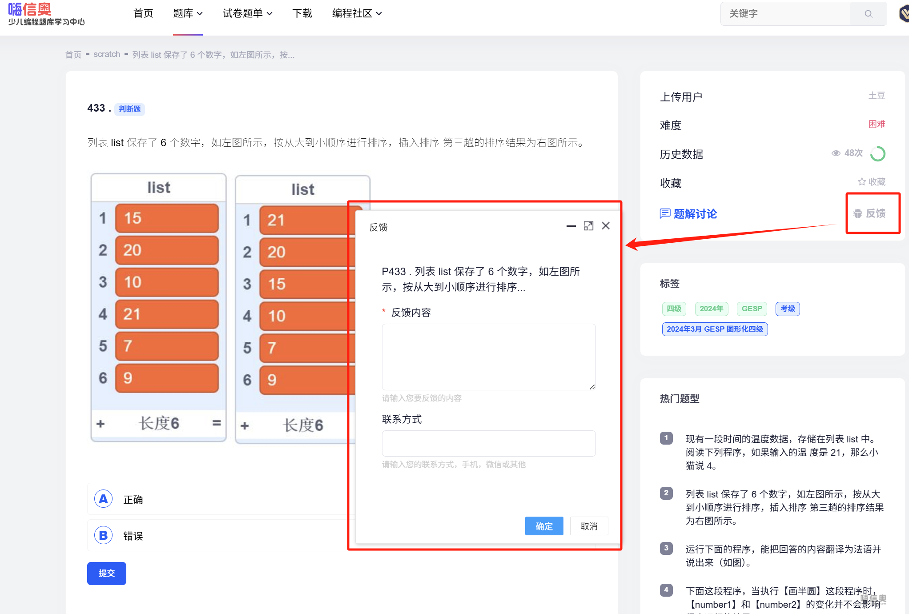Click left list item 1 value 15
The height and width of the screenshot is (614, 909).
[x=167, y=218]
